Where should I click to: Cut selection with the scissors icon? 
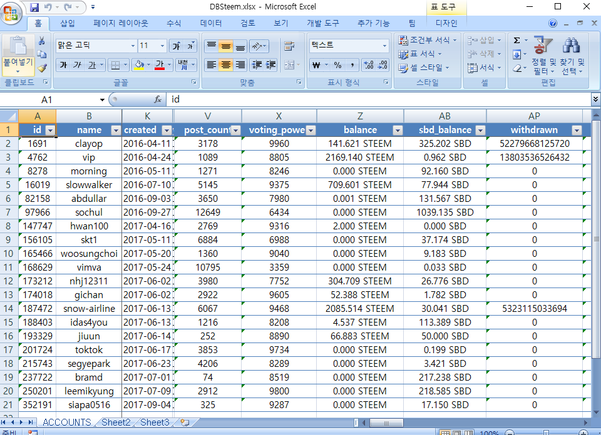[x=42, y=41]
